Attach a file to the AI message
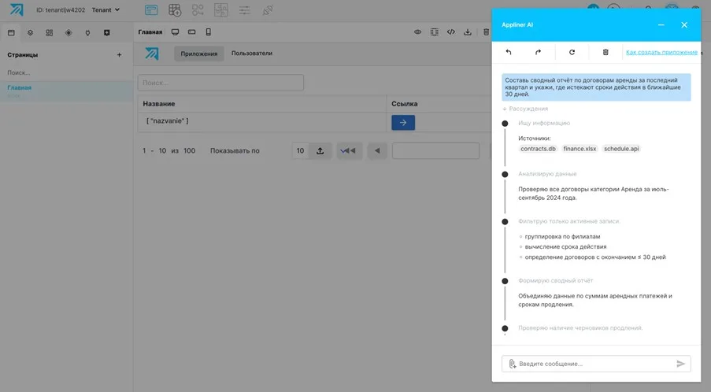The image size is (711, 392). [512, 364]
